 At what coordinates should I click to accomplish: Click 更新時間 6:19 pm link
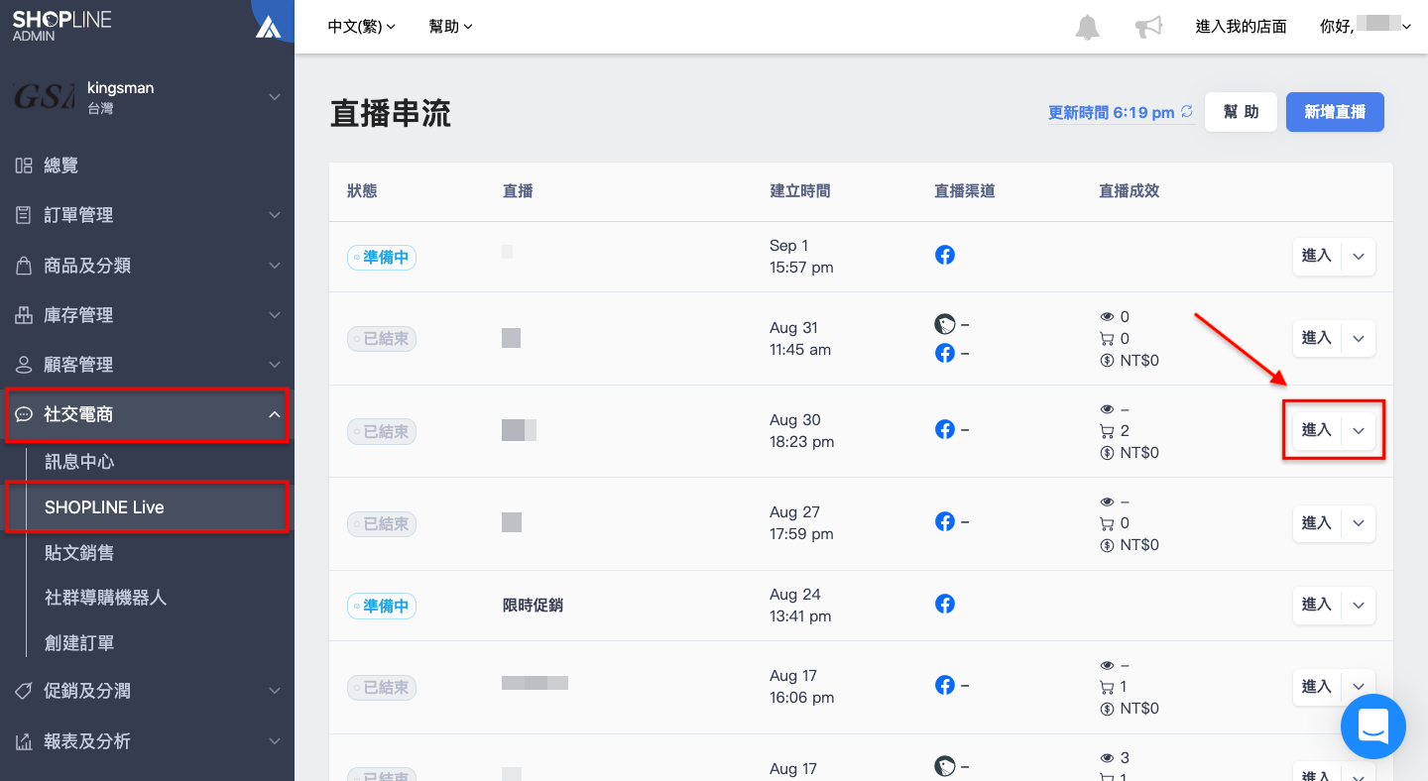pyautogui.click(x=1112, y=113)
